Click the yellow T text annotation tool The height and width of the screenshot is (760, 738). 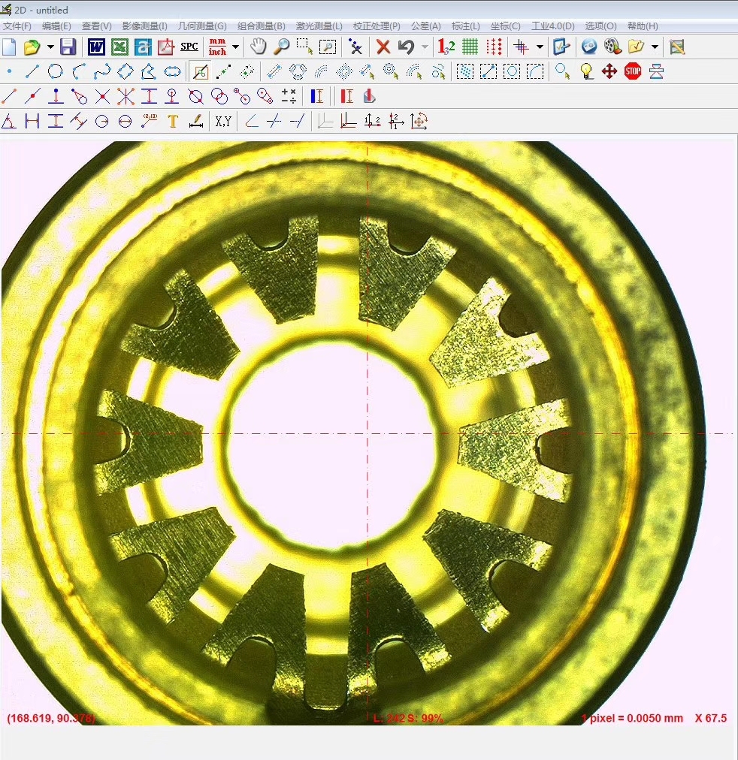pyautogui.click(x=172, y=121)
